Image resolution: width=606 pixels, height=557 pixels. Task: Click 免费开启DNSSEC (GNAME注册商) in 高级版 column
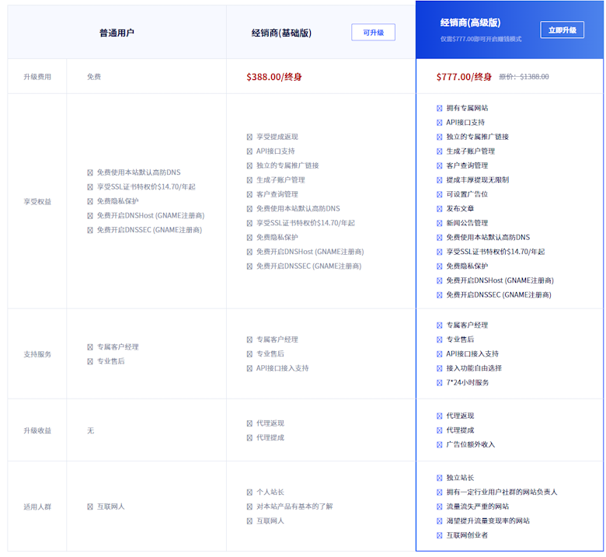pyautogui.click(x=499, y=295)
